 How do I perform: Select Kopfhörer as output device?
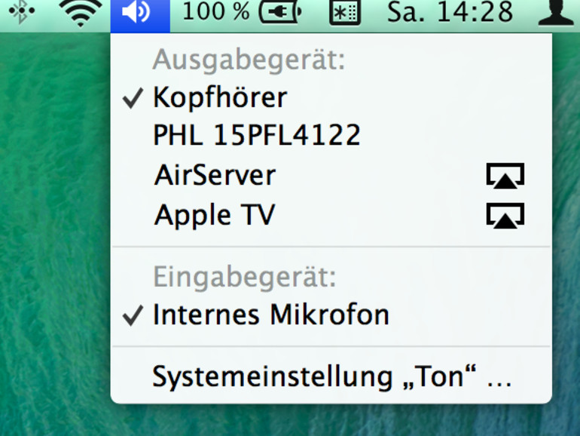click(331, 97)
